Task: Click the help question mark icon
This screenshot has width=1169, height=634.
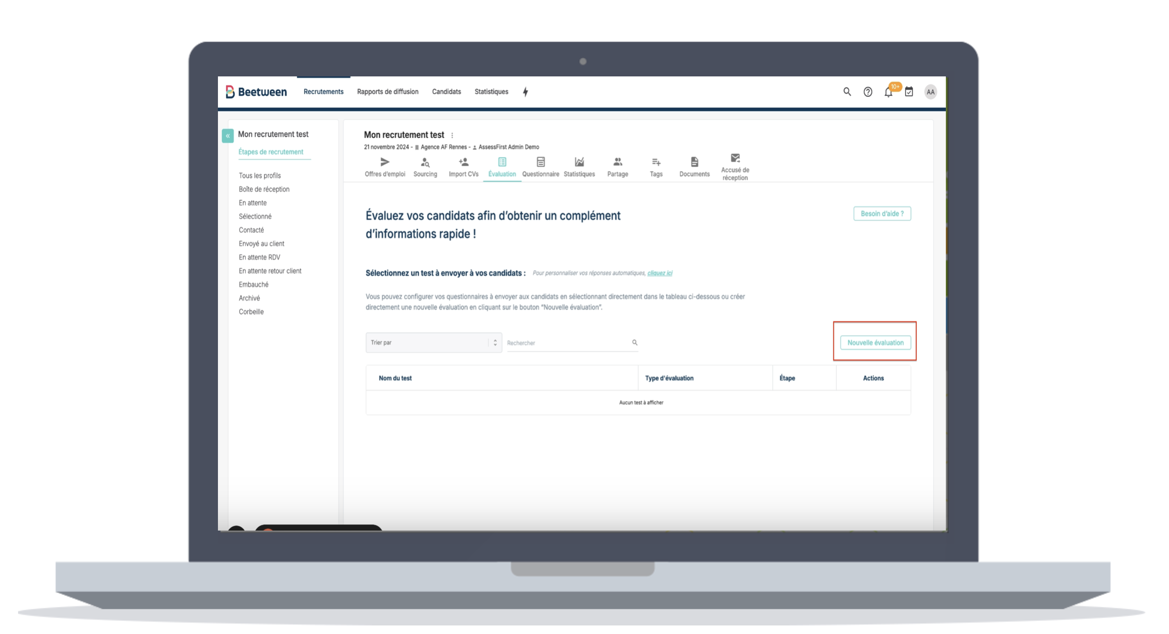Action: click(867, 92)
